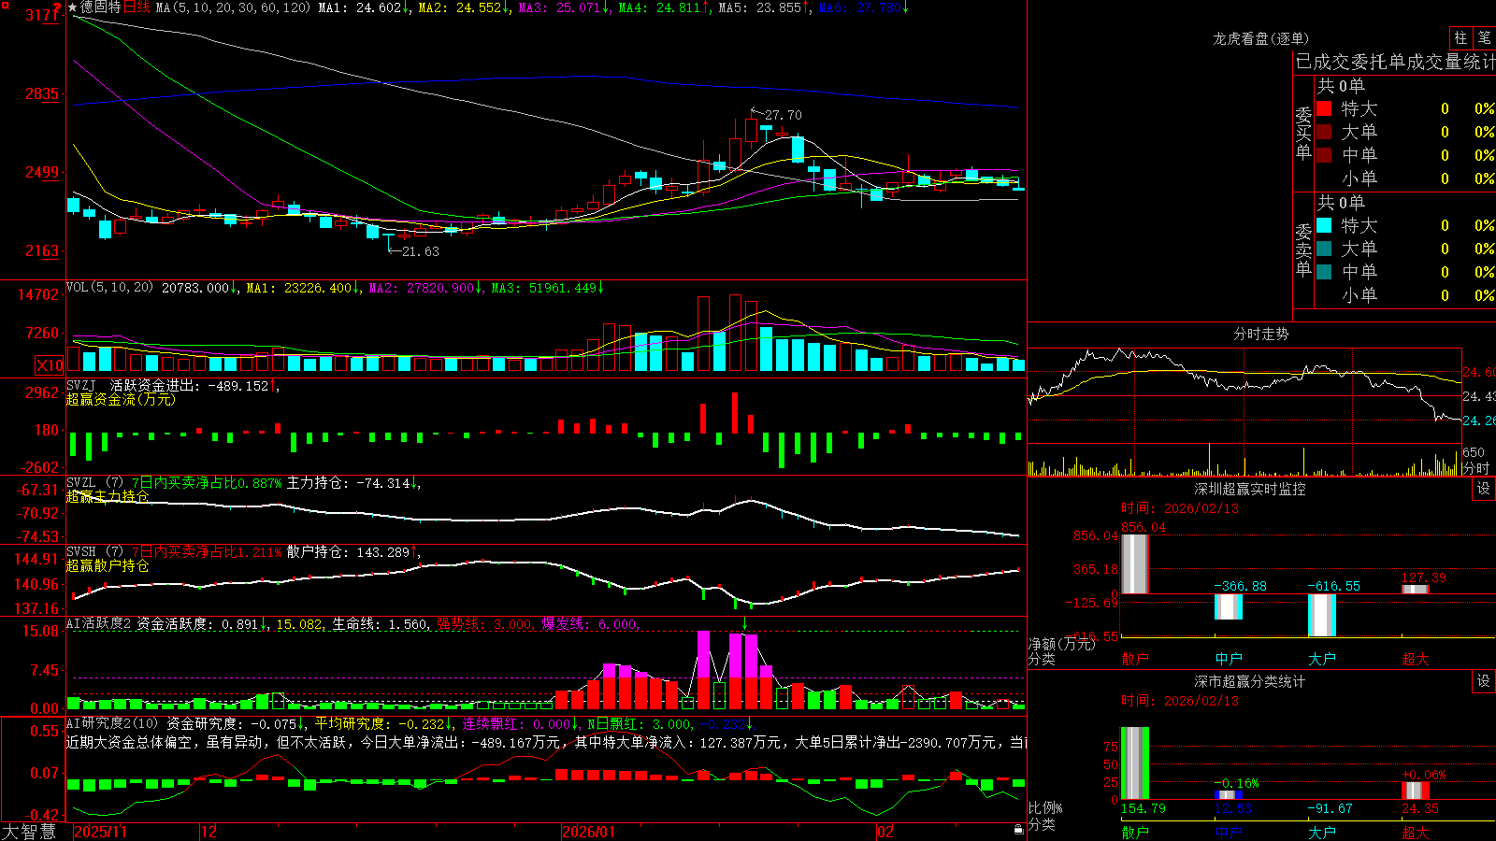Click the 大智慧 logo in the bottom-left
This screenshot has height=841, width=1496.
29,831
